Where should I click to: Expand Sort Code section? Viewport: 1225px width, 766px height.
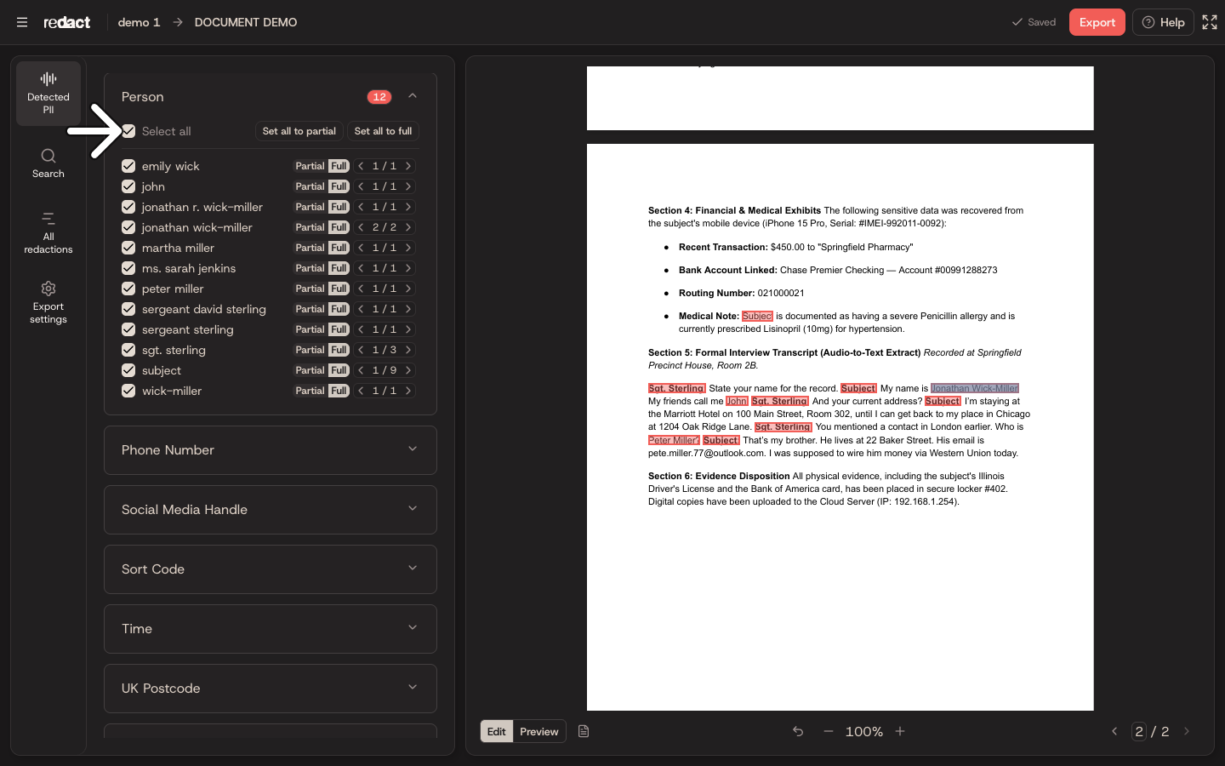point(271,569)
